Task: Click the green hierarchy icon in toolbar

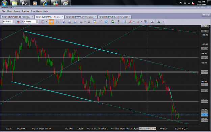Action: click(159, 22)
